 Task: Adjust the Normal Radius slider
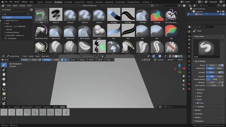tap(215, 79)
